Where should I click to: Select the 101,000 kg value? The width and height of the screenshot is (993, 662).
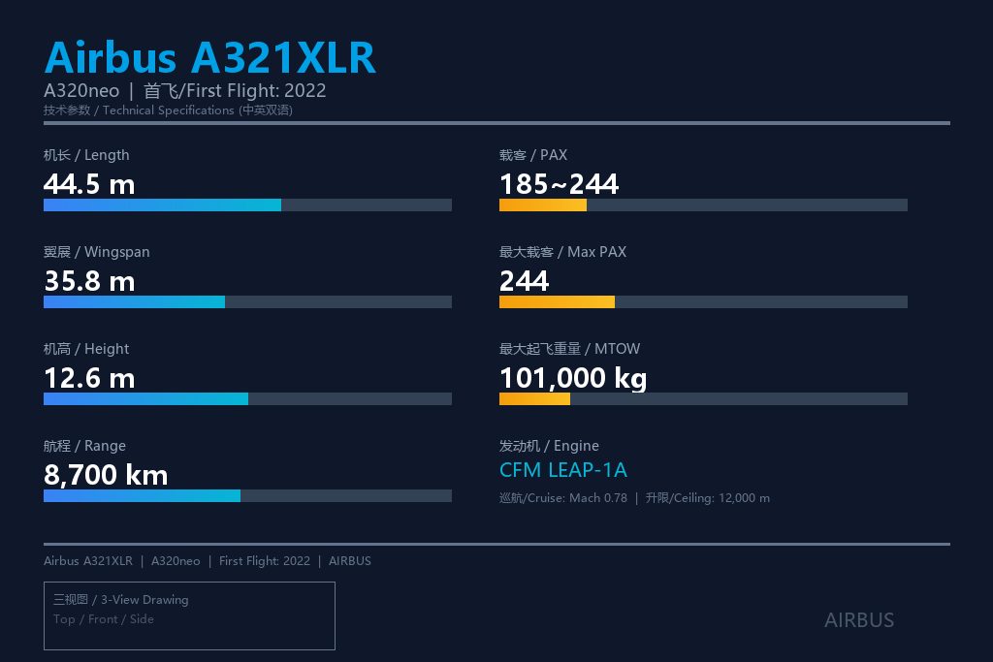(x=573, y=378)
